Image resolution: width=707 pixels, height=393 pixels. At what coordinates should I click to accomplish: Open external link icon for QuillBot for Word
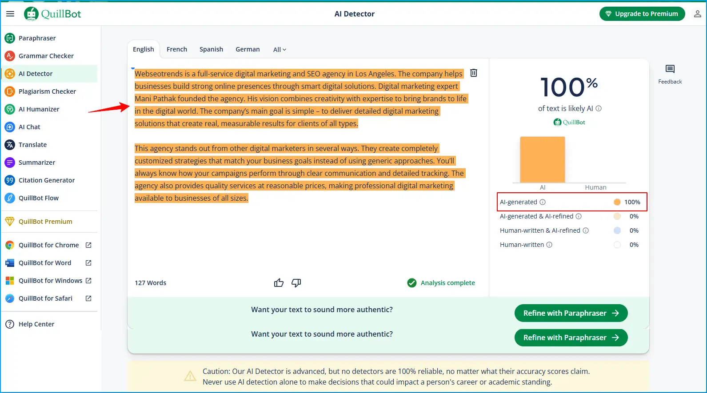(x=88, y=263)
